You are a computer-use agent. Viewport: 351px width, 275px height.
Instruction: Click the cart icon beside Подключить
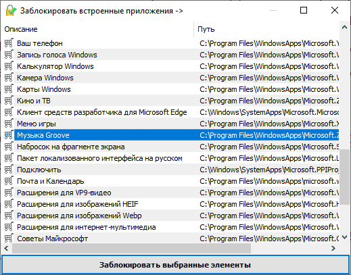pyautogui.click(x=9, y=169)
